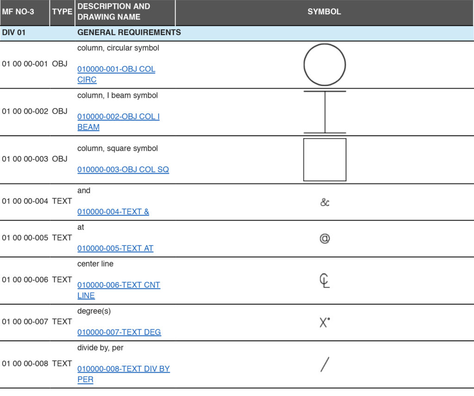This screenshot has width=474, height=396.
Task: Select the divide-by slash symbol
Action: pos(324,364)
